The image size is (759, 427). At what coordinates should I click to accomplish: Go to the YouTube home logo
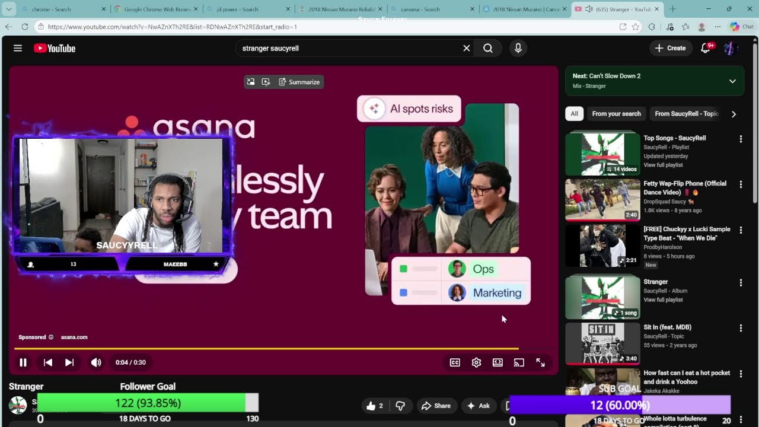pos(55,48)
